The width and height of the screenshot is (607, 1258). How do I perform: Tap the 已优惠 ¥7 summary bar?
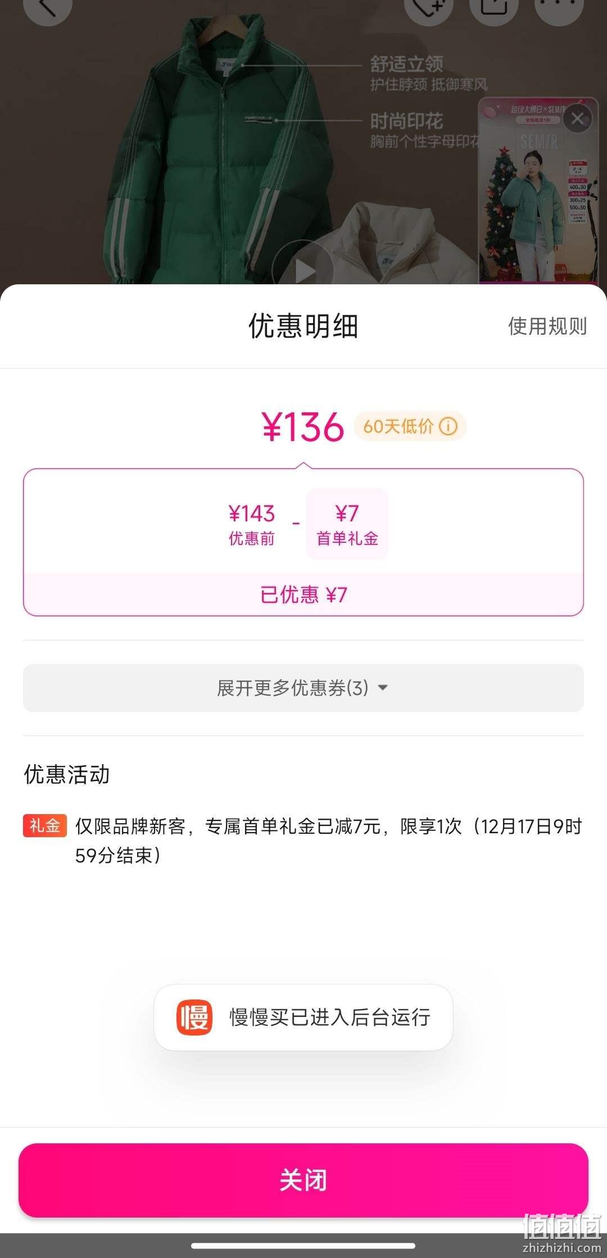click(303, 594)
